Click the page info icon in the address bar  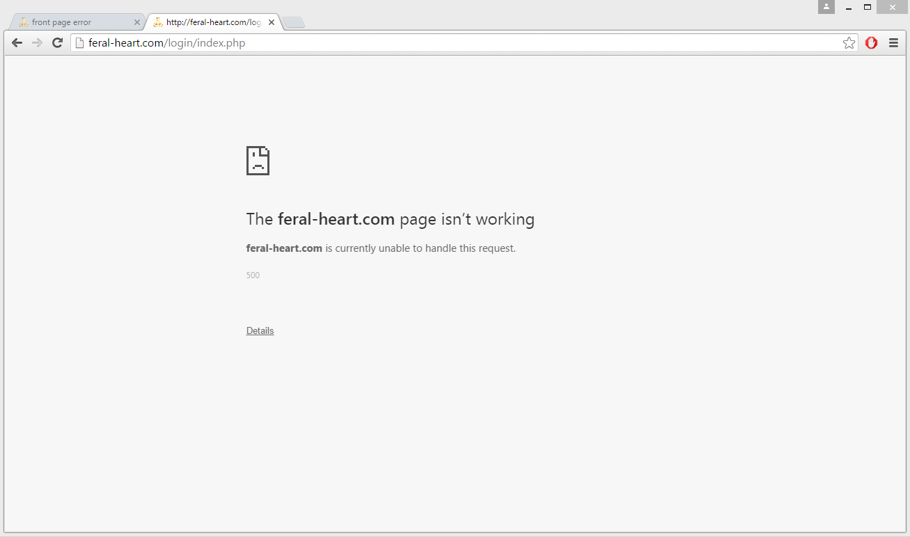(x=79, y=43)
